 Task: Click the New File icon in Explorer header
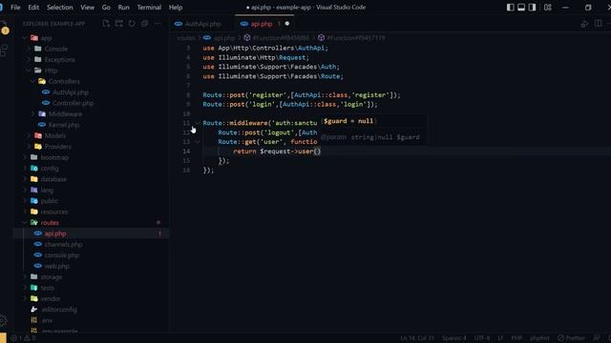(106, 24)
